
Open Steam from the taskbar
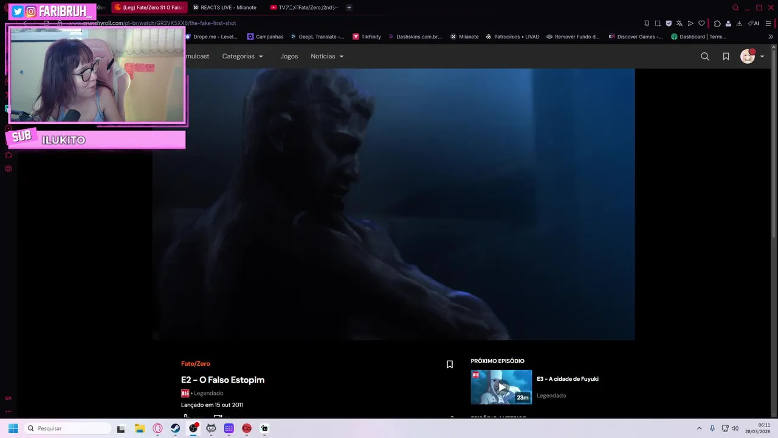point(175,428)
